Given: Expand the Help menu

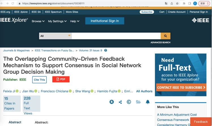Looking at the screenshot, I should click(75, 21).
